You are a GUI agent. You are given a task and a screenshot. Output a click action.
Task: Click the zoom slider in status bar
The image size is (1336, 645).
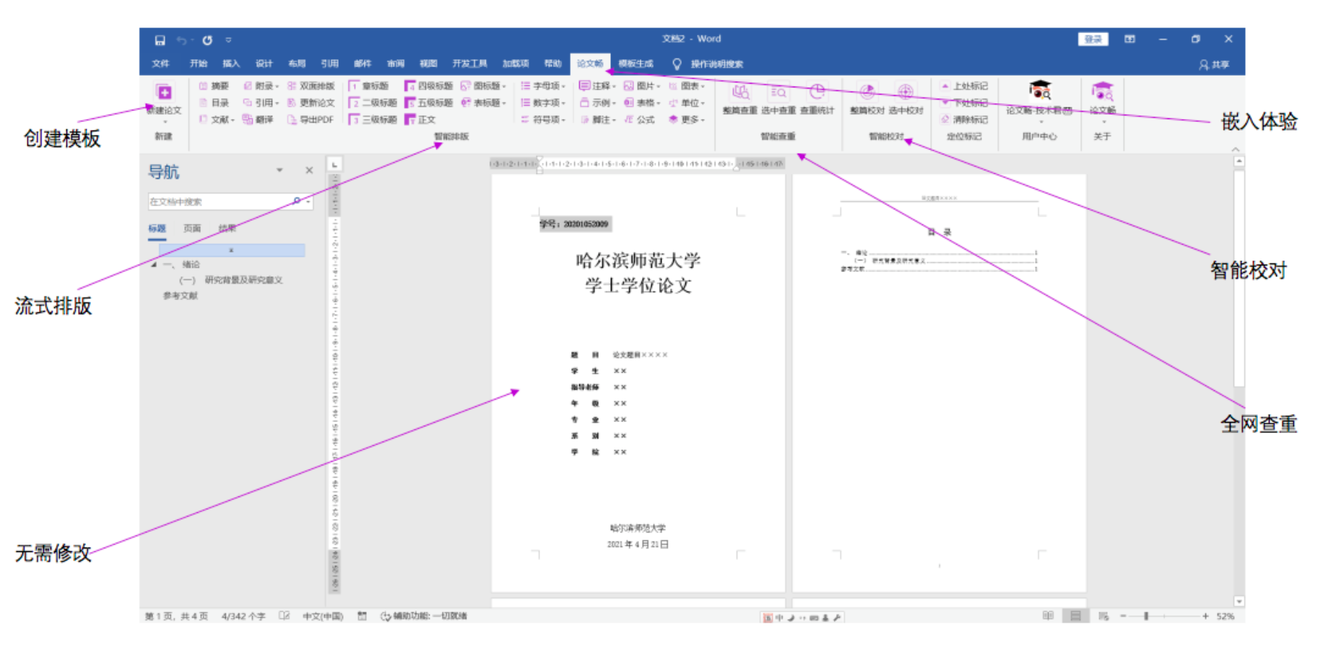pos(1146,616)
